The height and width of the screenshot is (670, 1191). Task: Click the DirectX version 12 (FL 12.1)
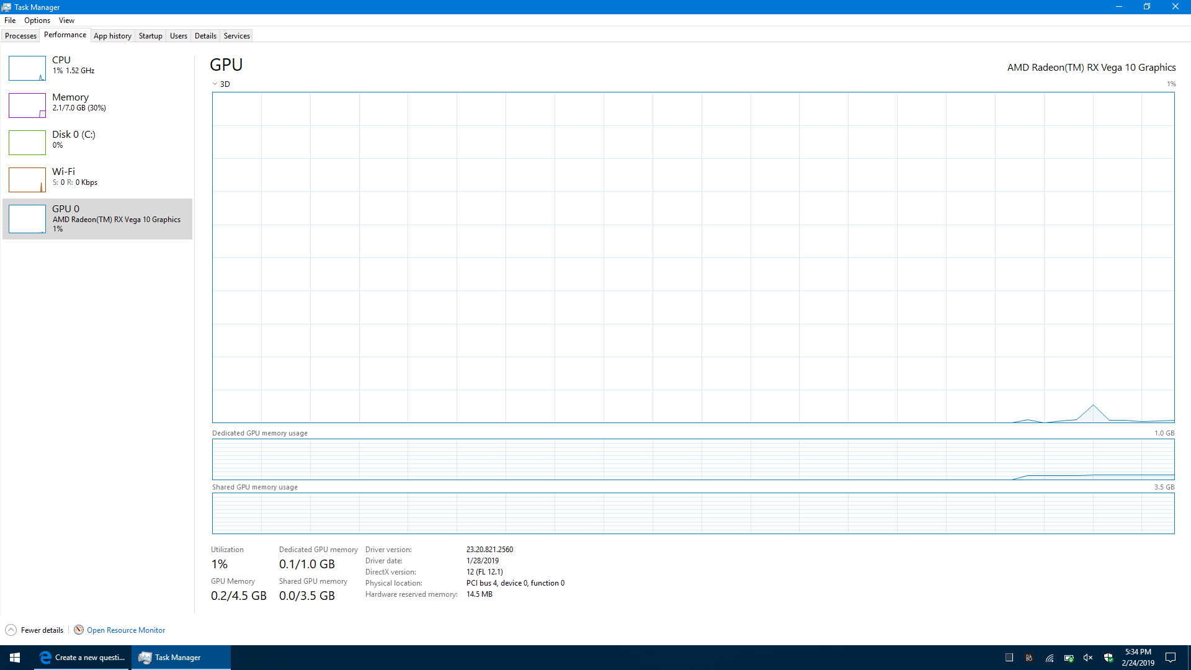(484, 572)
